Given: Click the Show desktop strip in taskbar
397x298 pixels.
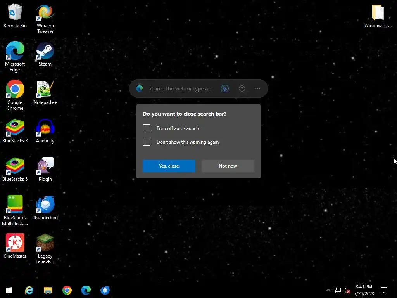Looking at the screenshot, I should pos(396,290).
